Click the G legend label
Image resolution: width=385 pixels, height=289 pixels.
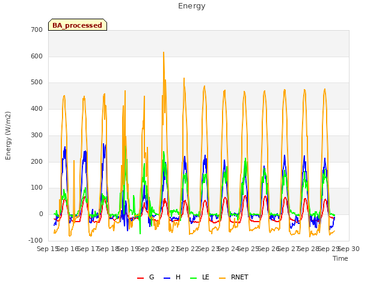point(152,277)
